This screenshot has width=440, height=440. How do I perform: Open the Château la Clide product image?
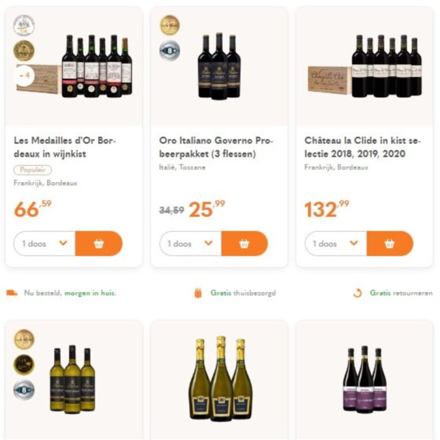click(x=365, y=66)
